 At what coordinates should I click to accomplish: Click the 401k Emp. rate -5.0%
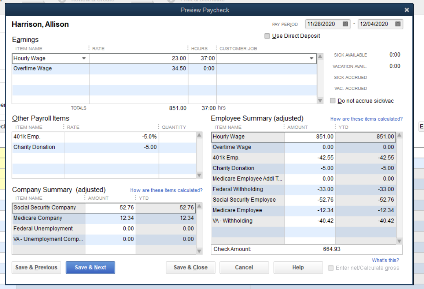coord(111,136)
